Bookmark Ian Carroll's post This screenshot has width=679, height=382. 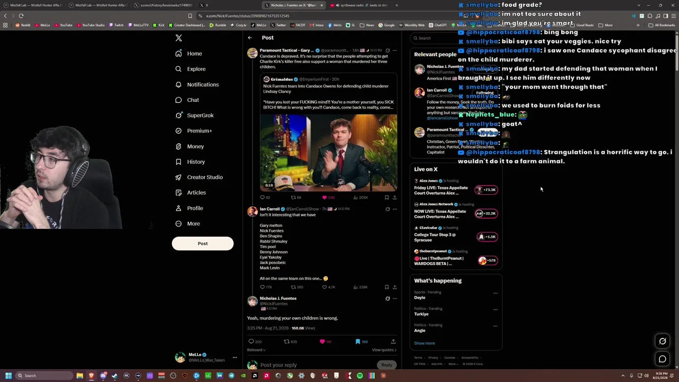coord(387,287)
